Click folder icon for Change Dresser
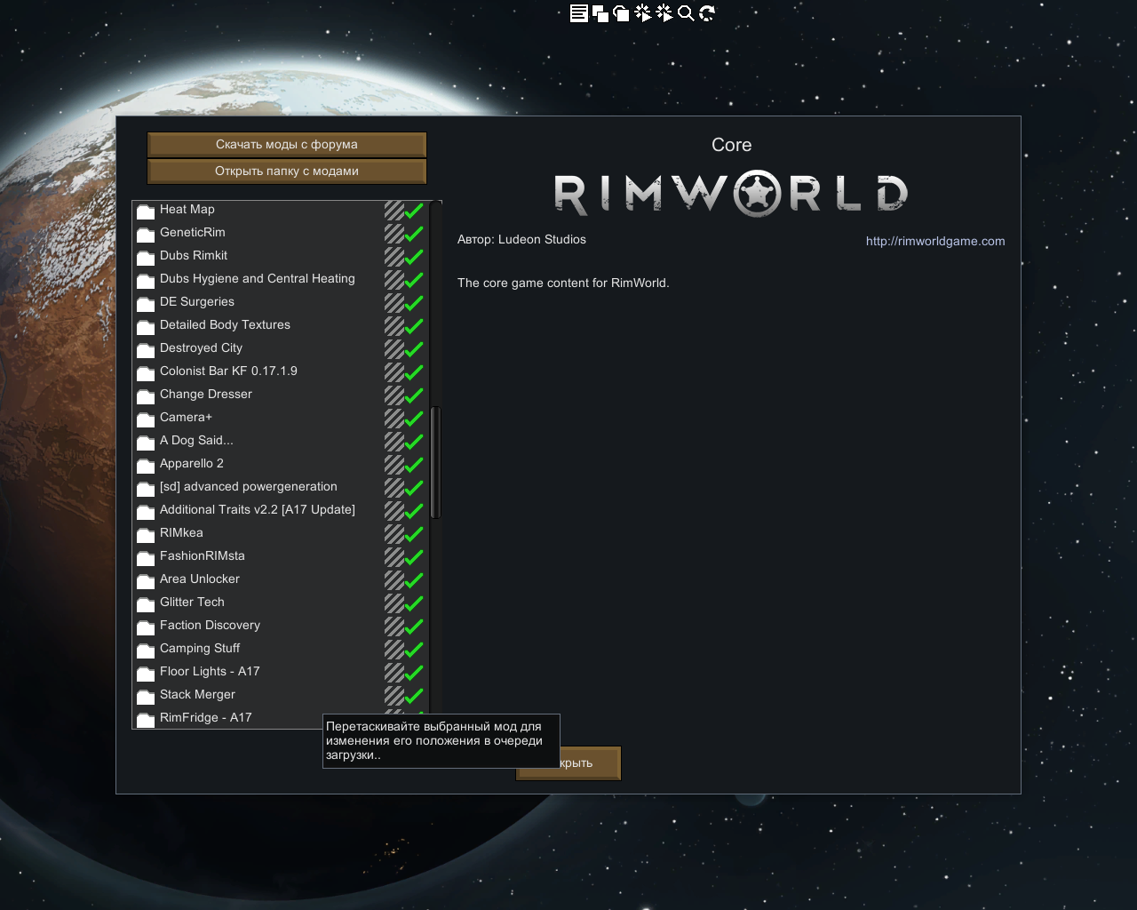This screenshot has height=910, width=1137. 146,396
